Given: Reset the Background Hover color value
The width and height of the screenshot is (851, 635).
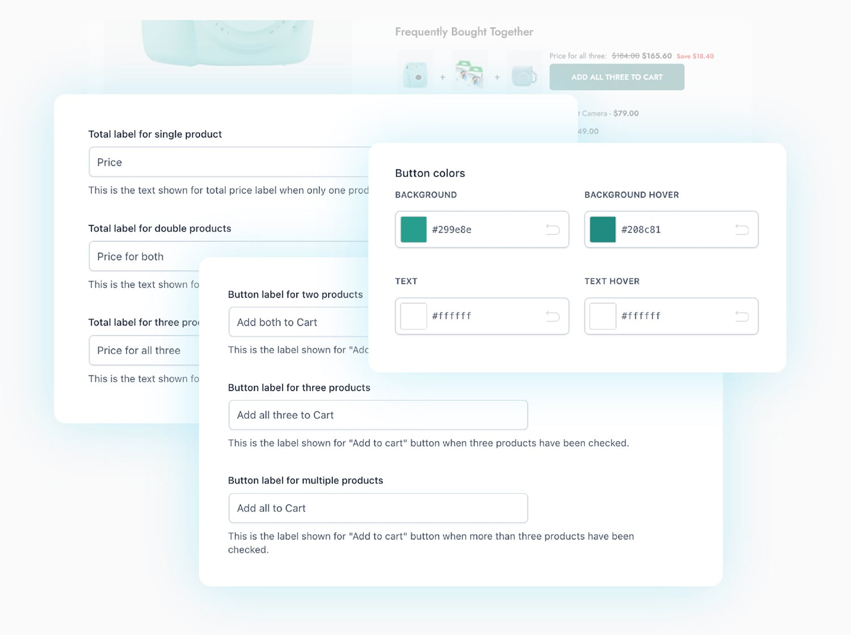Looking at the screenshot, I should tap(742, 229).
